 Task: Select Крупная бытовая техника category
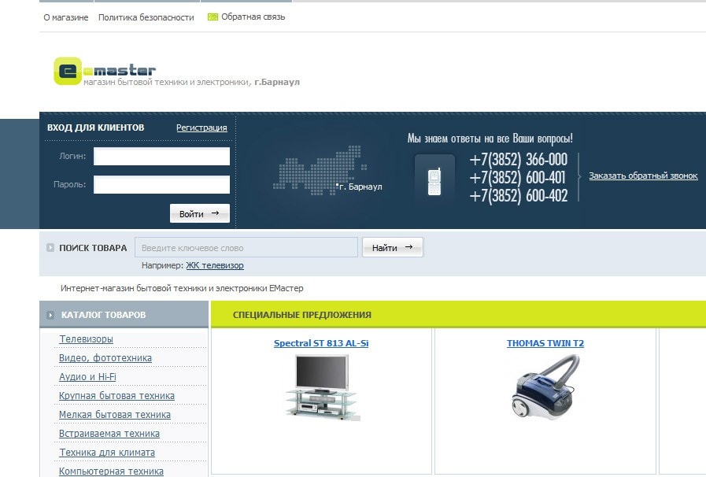coord(116,396)
